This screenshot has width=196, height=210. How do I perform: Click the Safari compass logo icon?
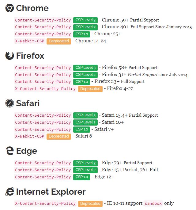click(9, 103)
